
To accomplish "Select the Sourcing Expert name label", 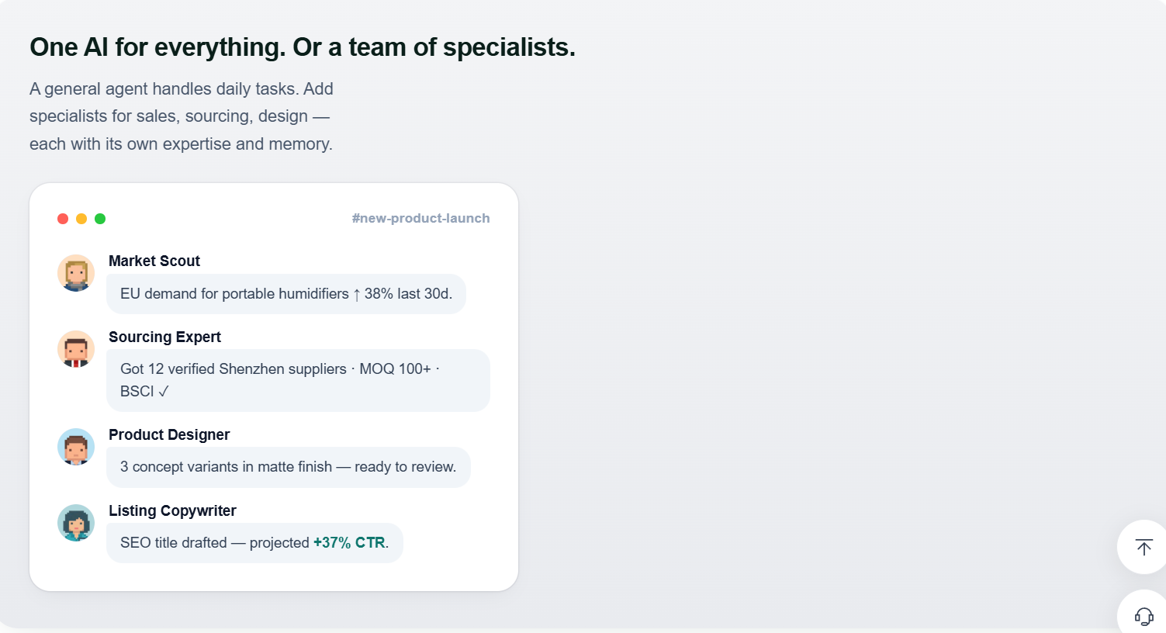I will pos(164,337).
